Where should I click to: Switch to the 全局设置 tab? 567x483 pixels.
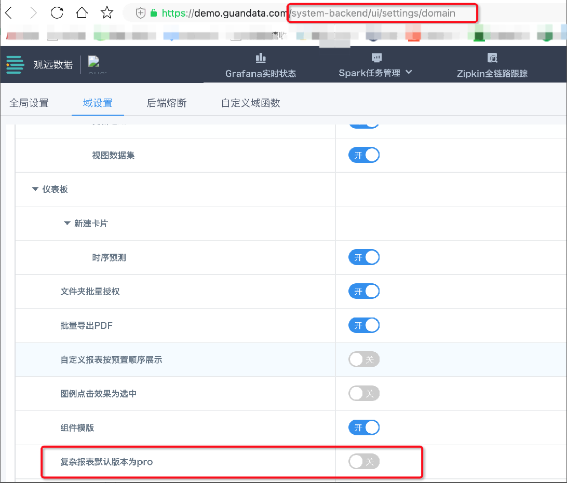[x=29, y=103]
